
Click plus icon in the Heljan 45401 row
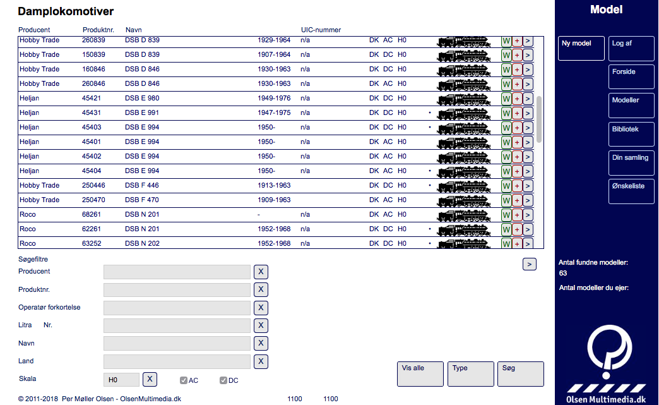click(517, 142)
